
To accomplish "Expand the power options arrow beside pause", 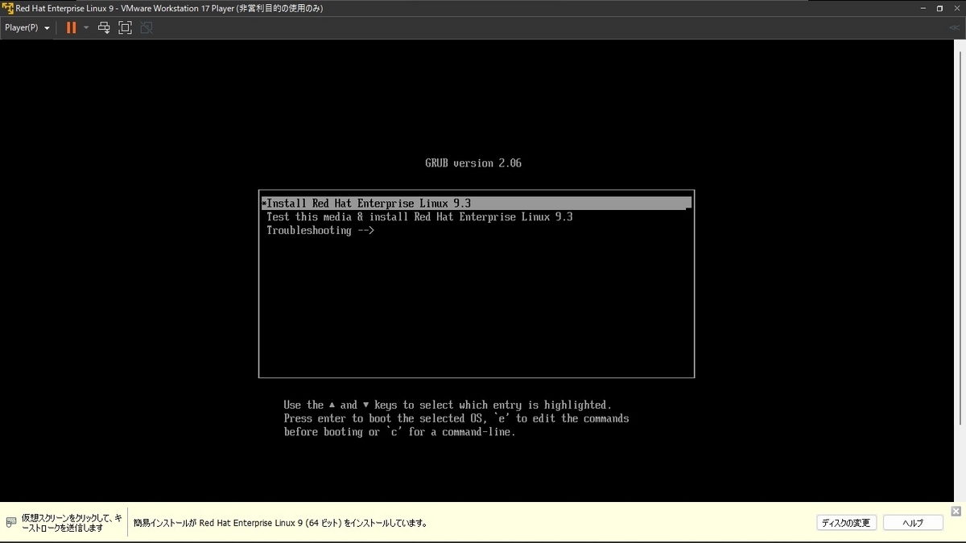I will pyautogui.click(x=86, y=27).
